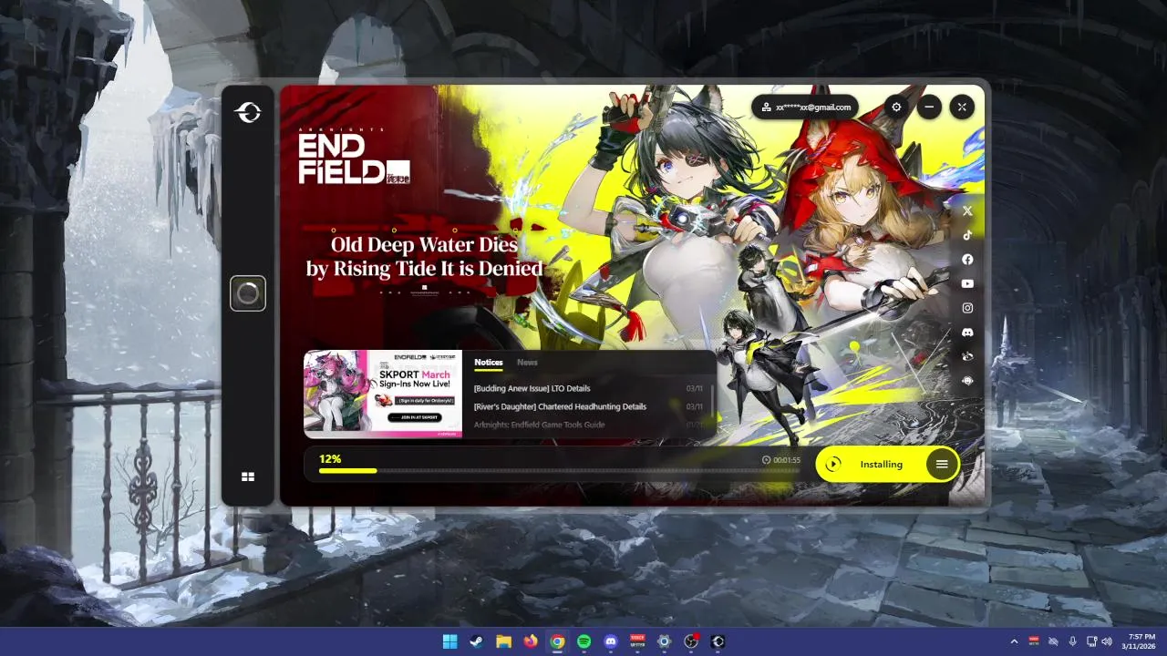Click the 12% progress label
Viewport: 1167px width, 656px height.
[330, 459]
